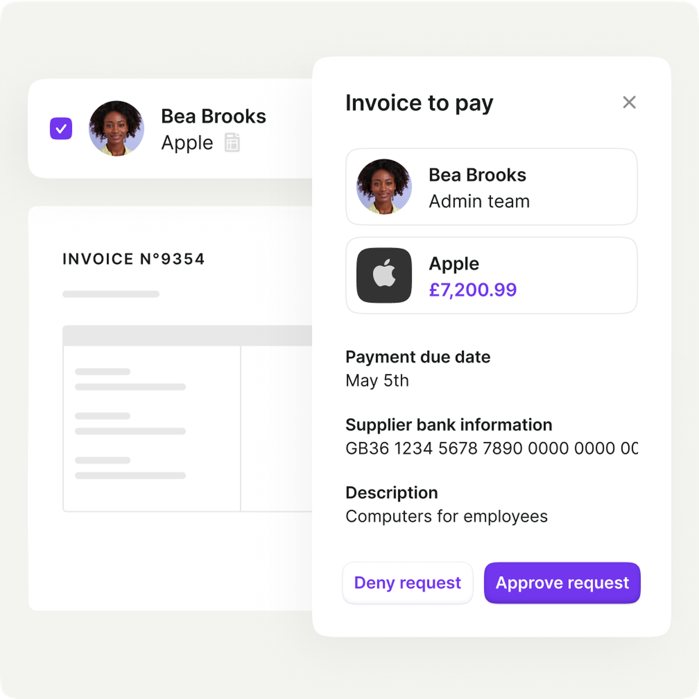
Task: Click the Invoice to pay title
Action: pos(419,103)
